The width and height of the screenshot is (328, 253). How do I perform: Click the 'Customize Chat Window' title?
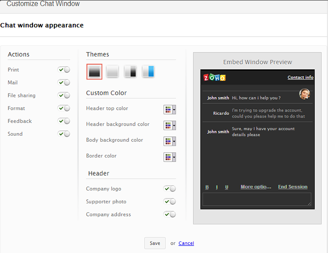43,4
